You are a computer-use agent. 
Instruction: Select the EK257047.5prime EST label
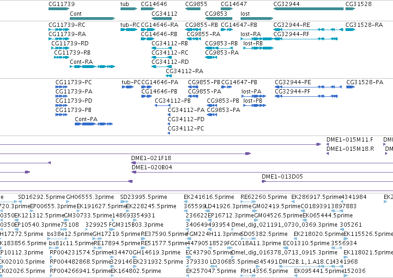[211, 271]
